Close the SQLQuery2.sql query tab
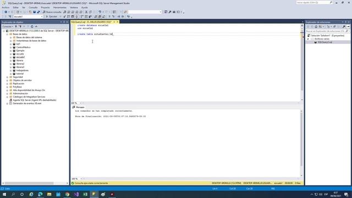The width and height of the screenshot is (352, 198). [117, 22]
